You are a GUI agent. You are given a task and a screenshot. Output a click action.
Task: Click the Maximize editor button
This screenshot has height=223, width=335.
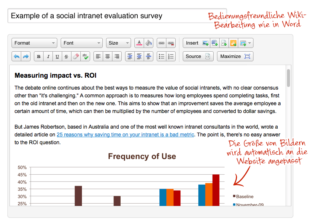click(x=235, y=56)
